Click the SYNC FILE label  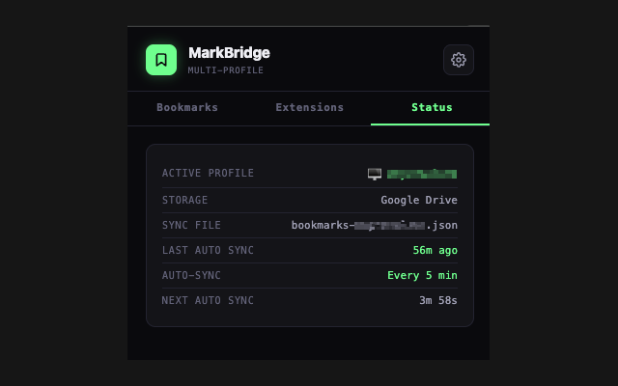click(191, 225)
